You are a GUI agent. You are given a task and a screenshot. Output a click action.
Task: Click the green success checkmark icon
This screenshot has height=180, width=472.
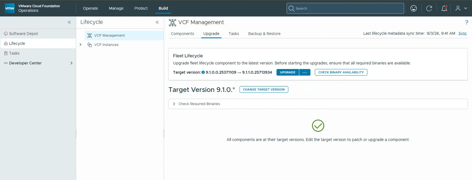(x=318, y=126)
